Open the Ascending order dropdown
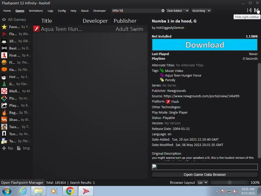 (201, 11)
